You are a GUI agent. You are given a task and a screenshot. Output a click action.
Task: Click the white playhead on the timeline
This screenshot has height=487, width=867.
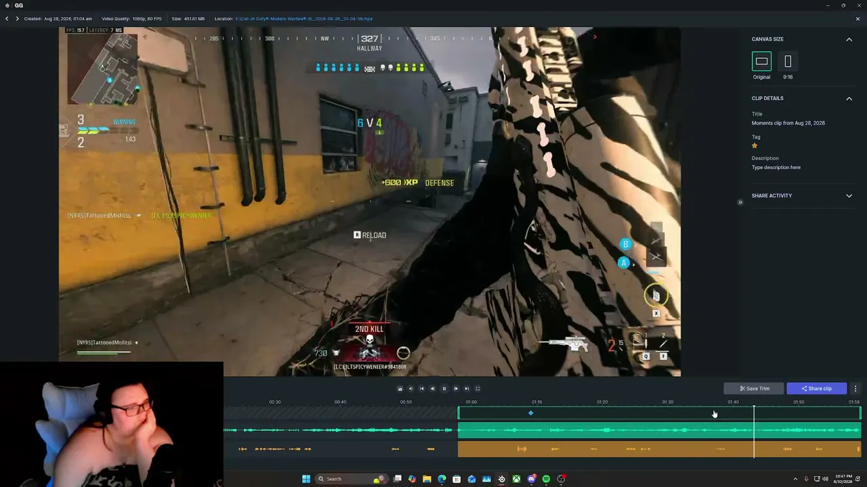coord(754,431)
